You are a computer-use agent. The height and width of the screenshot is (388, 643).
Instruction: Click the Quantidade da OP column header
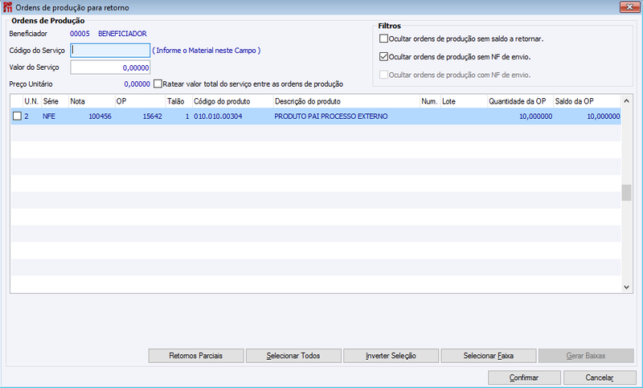pyautogui.click(x=520, y=101)
